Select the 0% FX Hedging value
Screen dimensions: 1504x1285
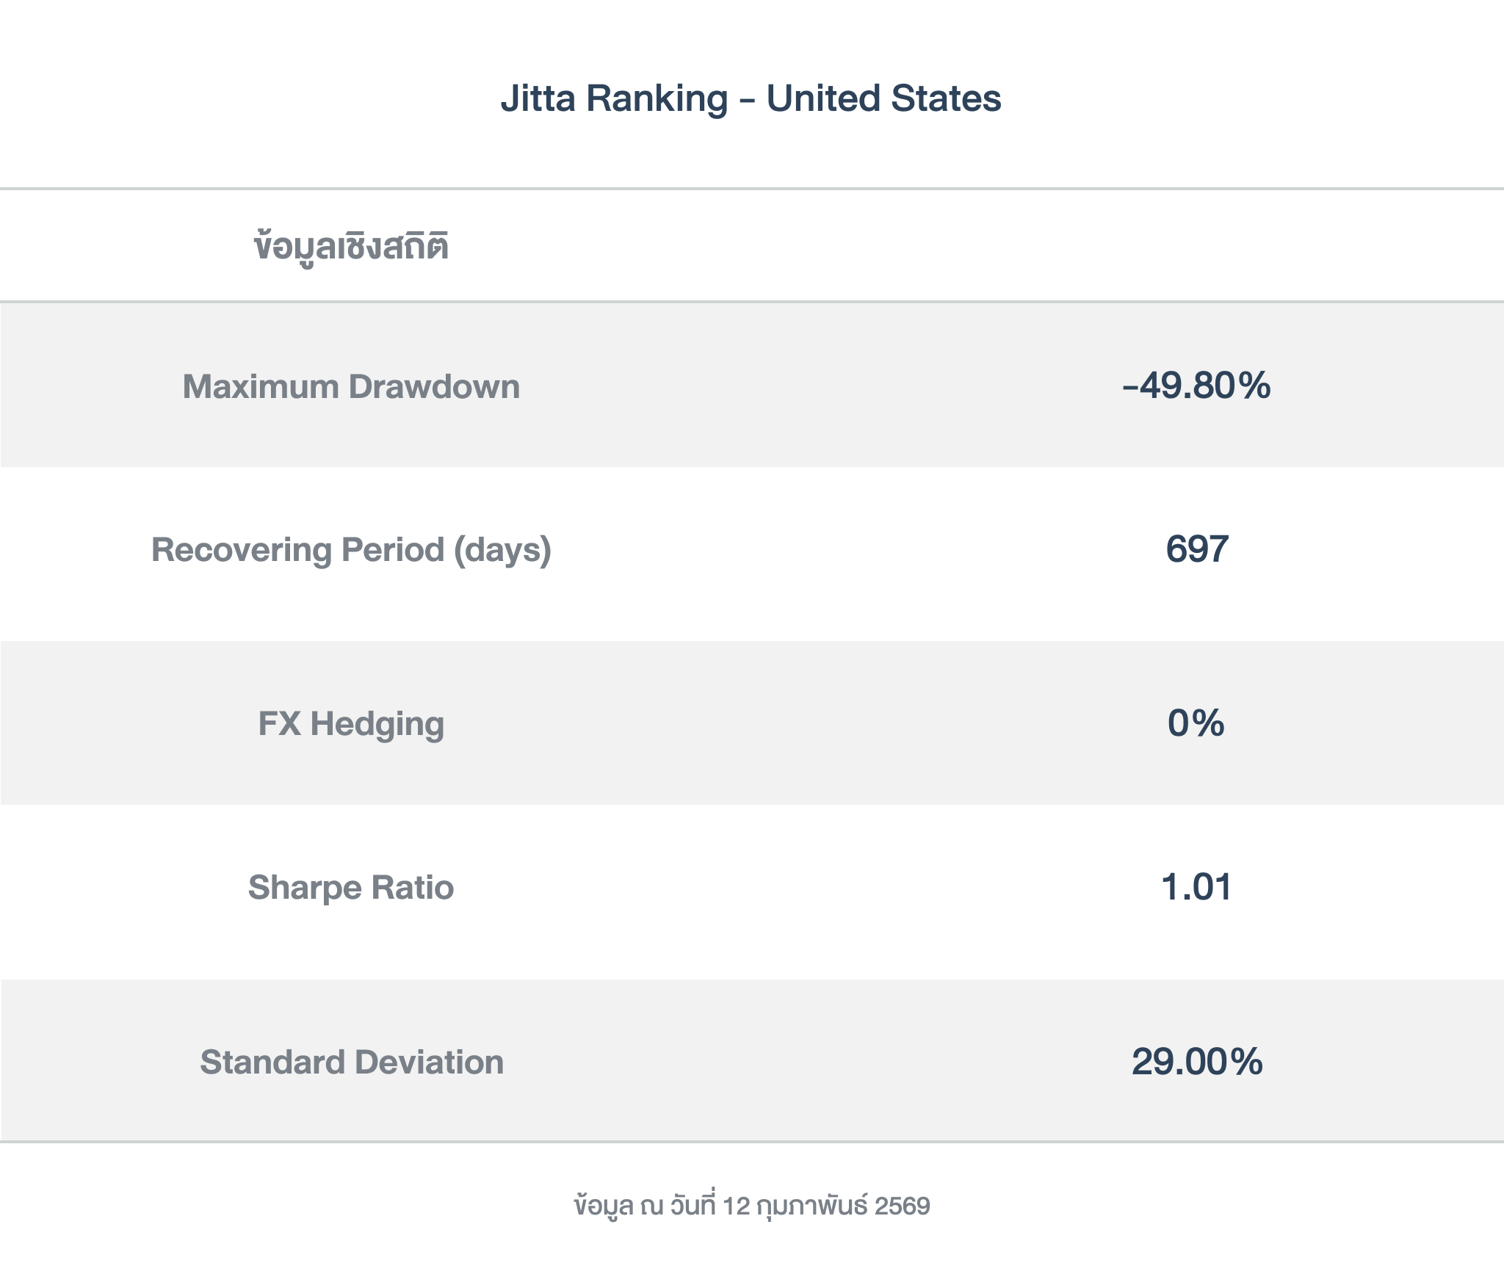[1196, 723]
